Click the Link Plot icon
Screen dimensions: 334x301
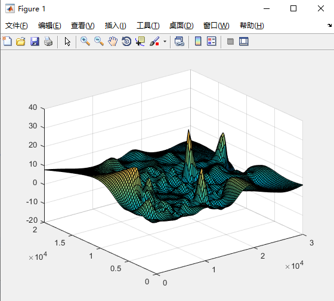coord(180,41)
